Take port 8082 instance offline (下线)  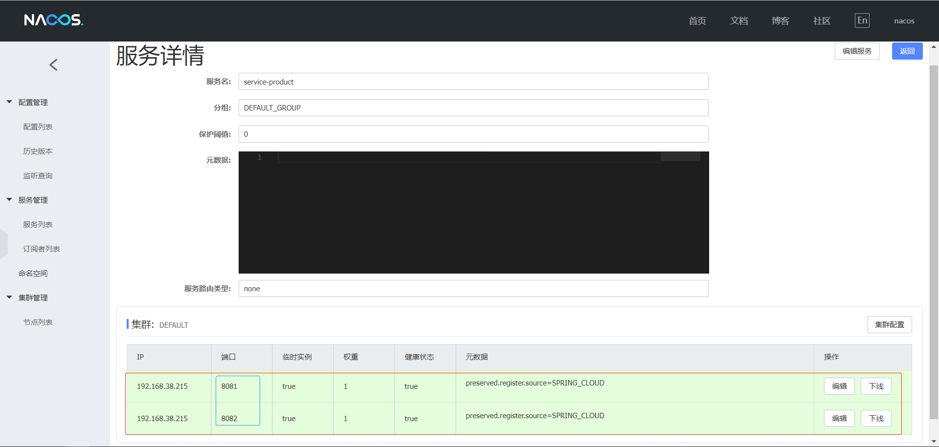pos(876,418)
